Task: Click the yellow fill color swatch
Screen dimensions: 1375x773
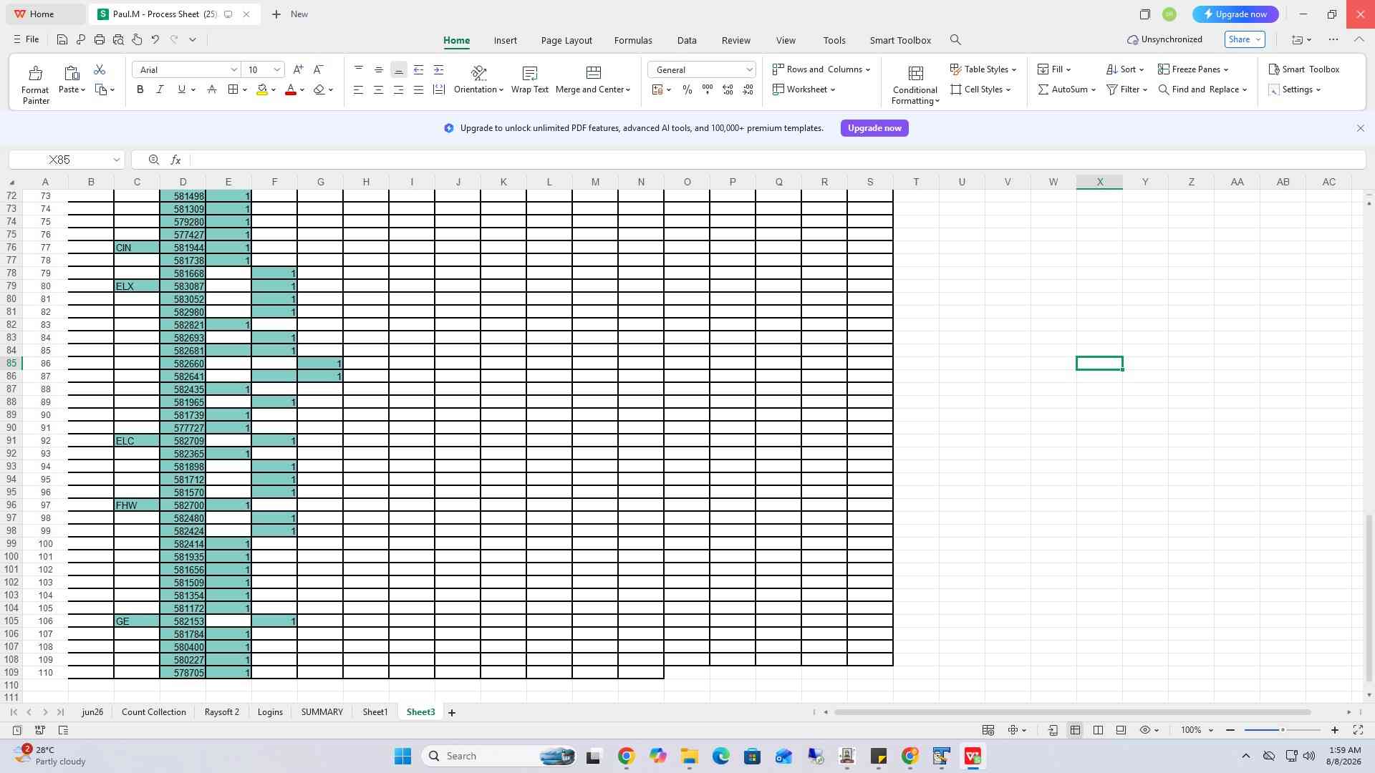Action: (x=262, y=89)
